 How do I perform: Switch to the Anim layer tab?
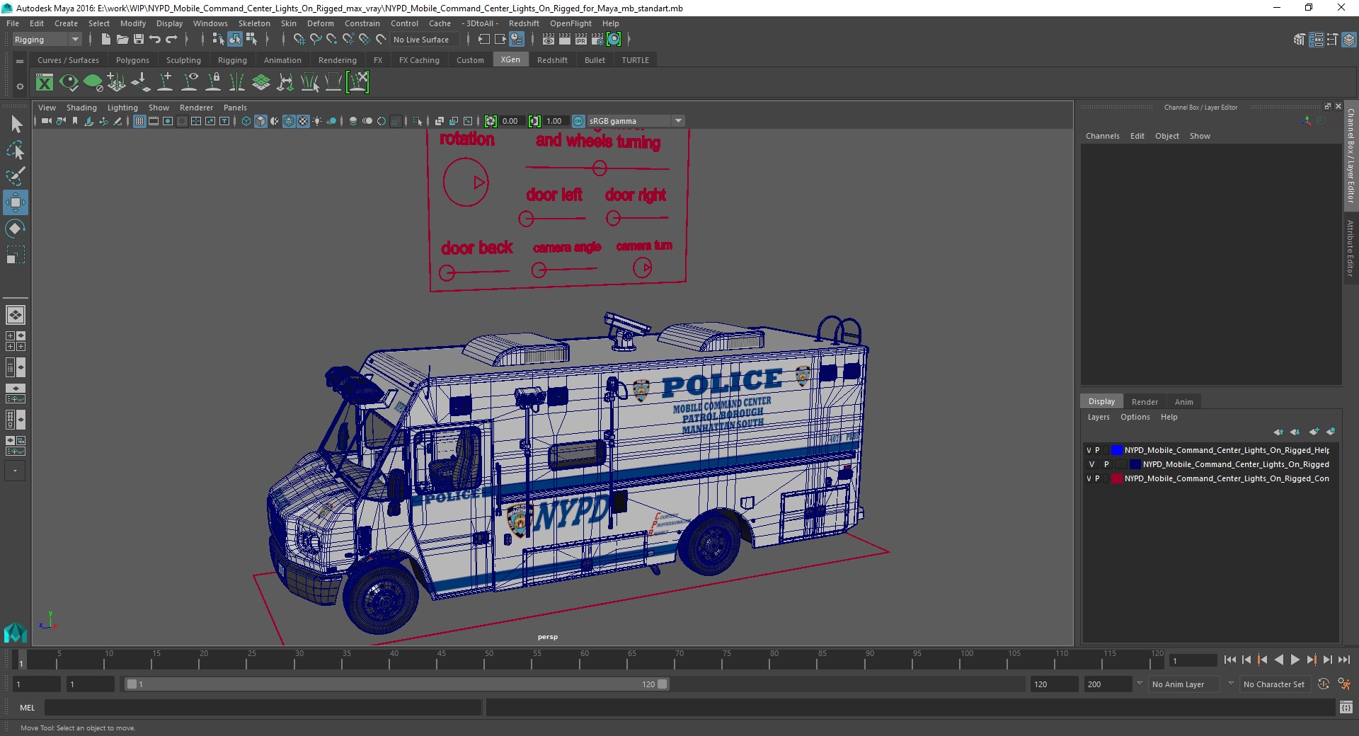[1183, 401]
